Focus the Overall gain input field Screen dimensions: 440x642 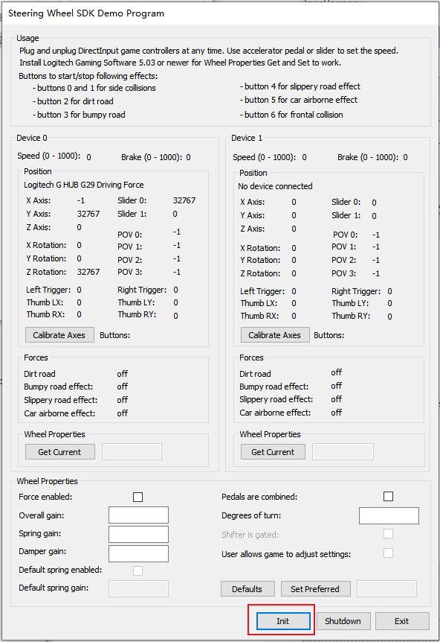[138, 515]
